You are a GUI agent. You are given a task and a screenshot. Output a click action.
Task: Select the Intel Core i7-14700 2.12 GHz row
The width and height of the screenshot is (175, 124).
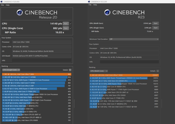tap(36, 83)
